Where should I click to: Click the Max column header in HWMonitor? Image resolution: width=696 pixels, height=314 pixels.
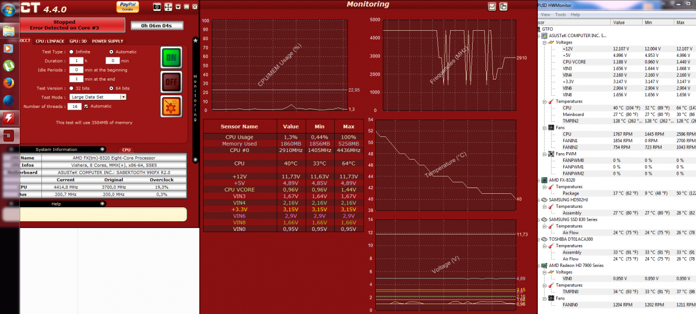(x=684, y=22)
